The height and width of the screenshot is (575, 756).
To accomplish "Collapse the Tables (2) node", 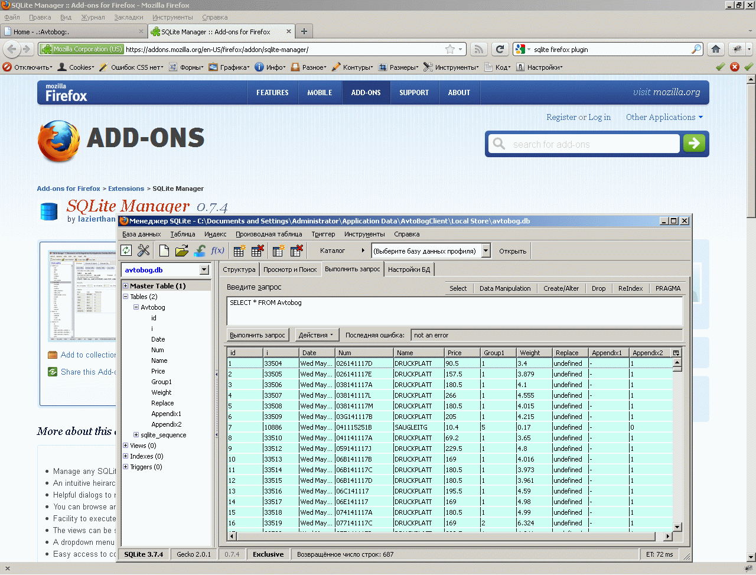I will click(x=125, y=297).
